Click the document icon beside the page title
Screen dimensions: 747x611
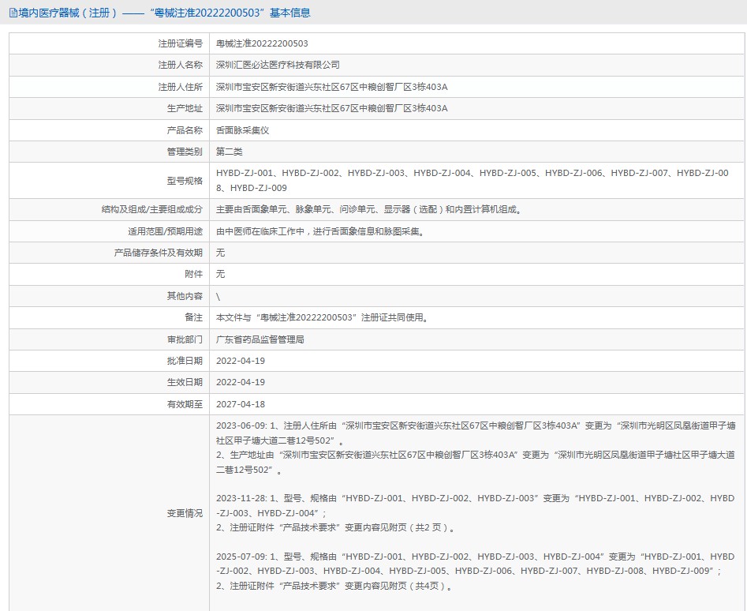13,13
